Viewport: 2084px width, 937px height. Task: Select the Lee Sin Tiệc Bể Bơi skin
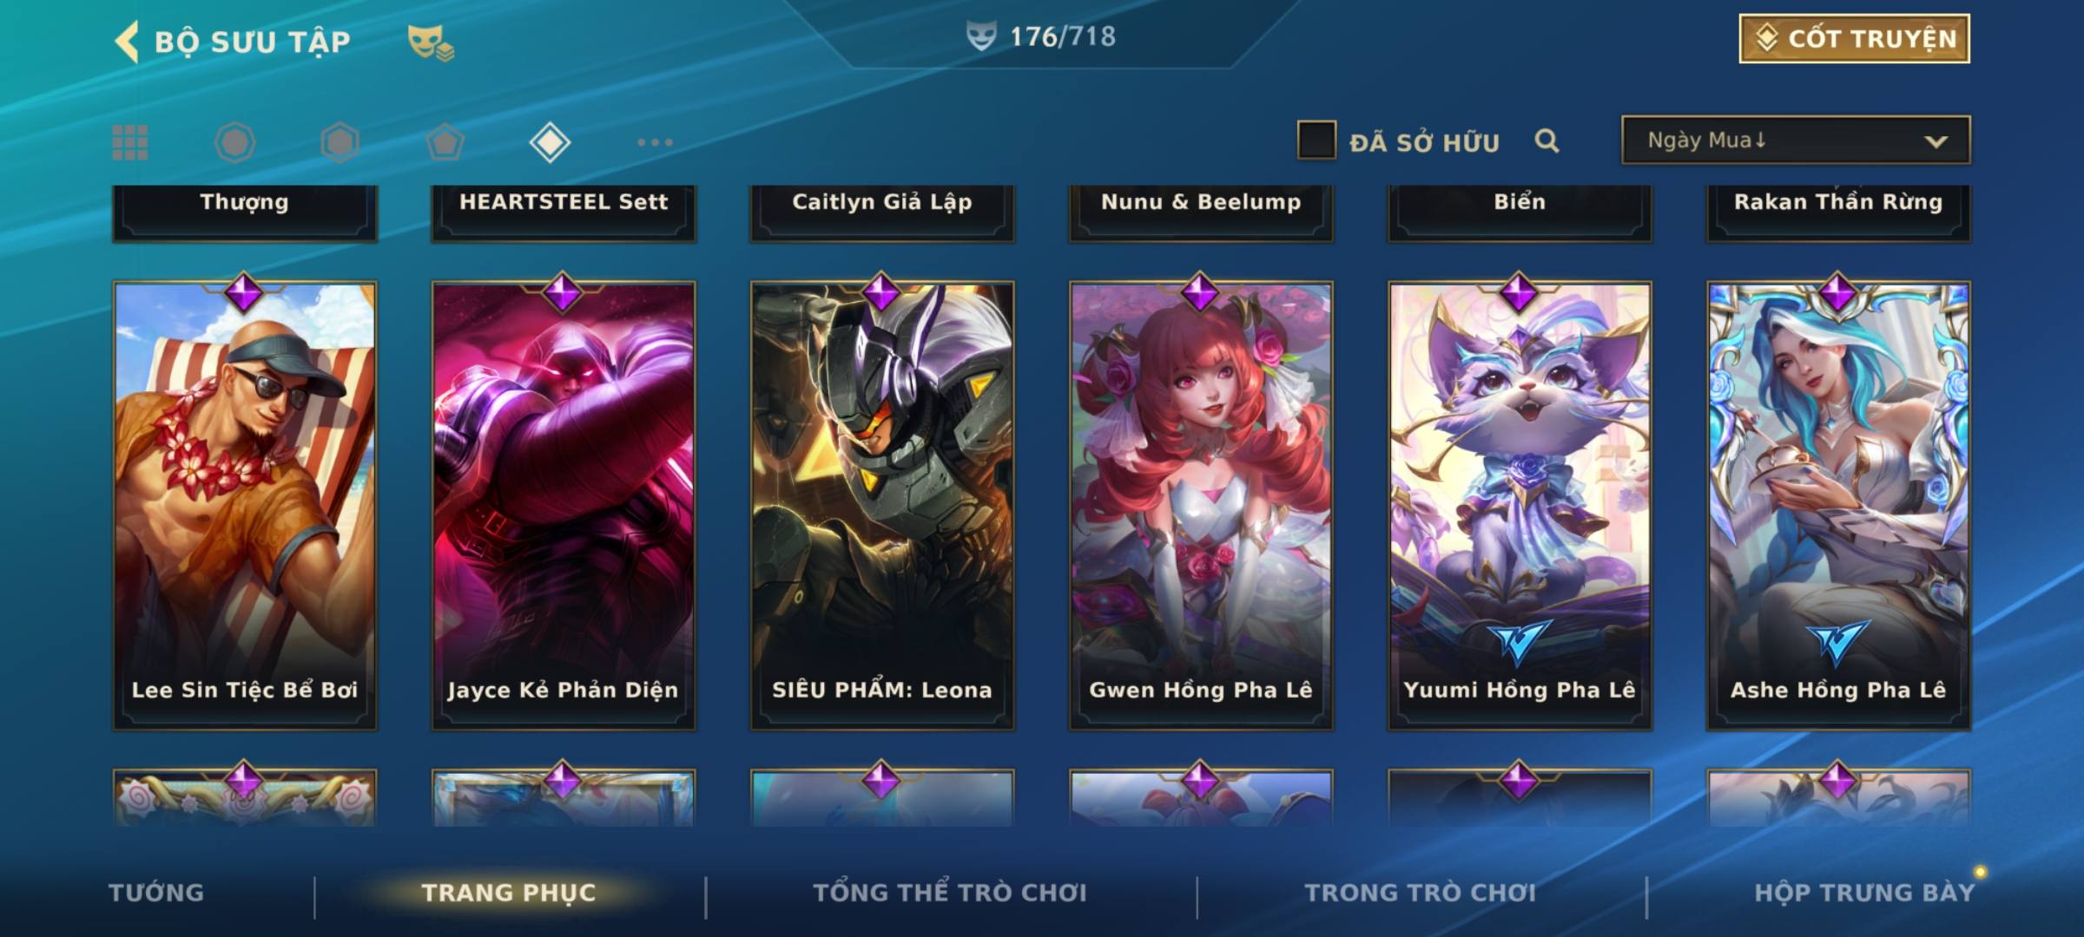[x=245, y=505]
